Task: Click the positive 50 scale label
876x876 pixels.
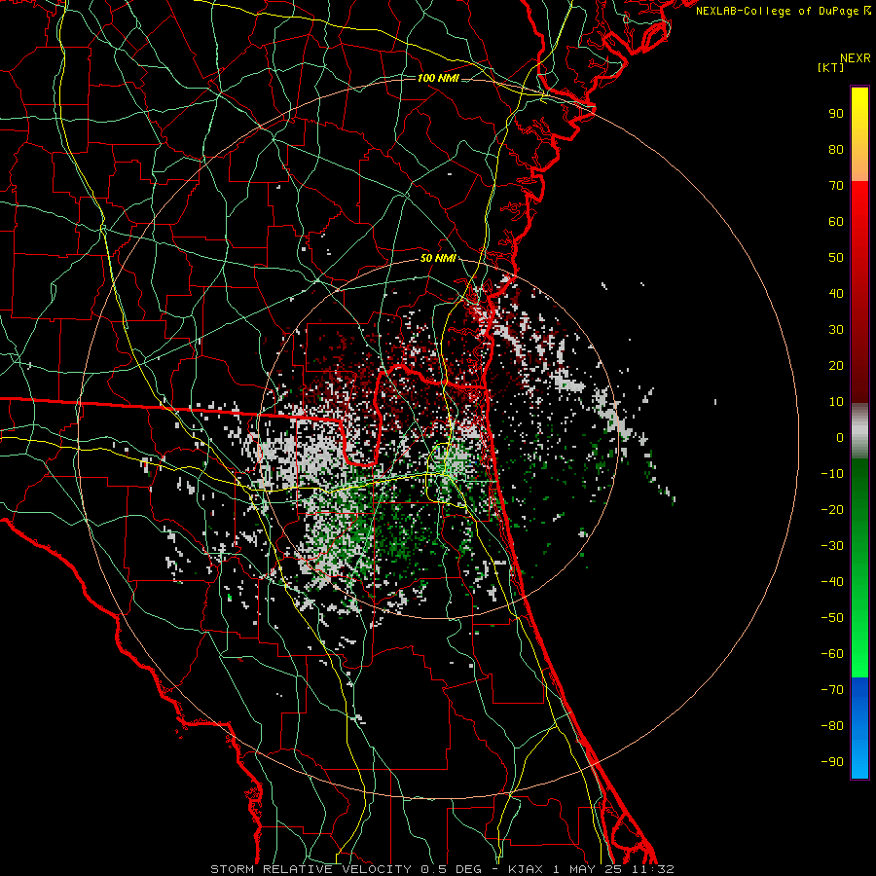Action: click(836, 258)
